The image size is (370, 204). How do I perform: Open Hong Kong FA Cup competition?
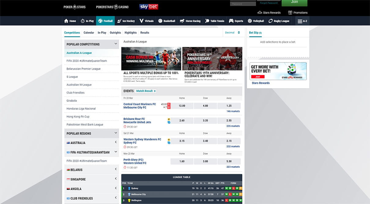click(x=91, y=117)
